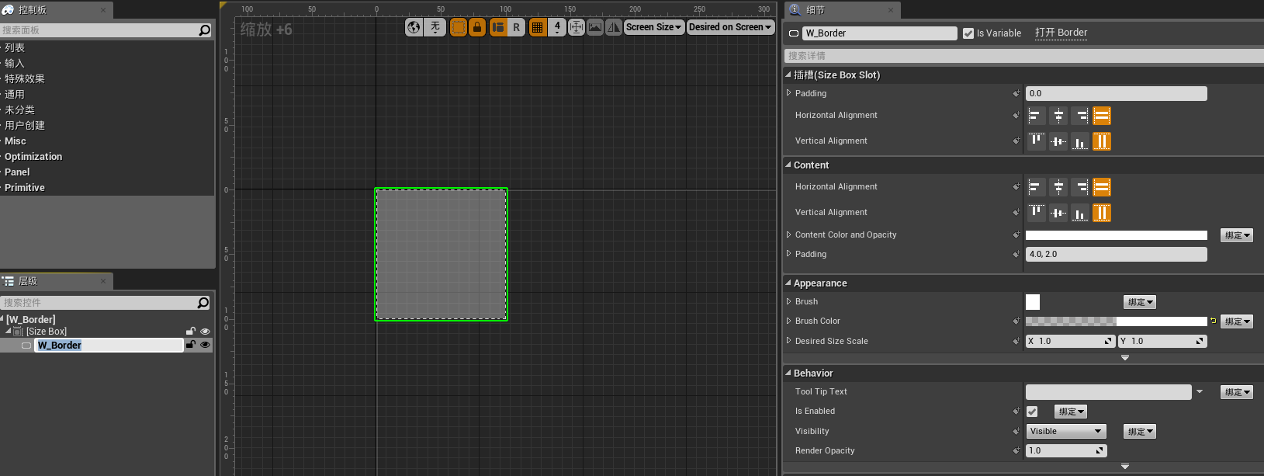The width and height of the screenshot is (1264, 476).
Task: Set Content Vertical Alignment to top
Action: click(x=1037, y=213)
